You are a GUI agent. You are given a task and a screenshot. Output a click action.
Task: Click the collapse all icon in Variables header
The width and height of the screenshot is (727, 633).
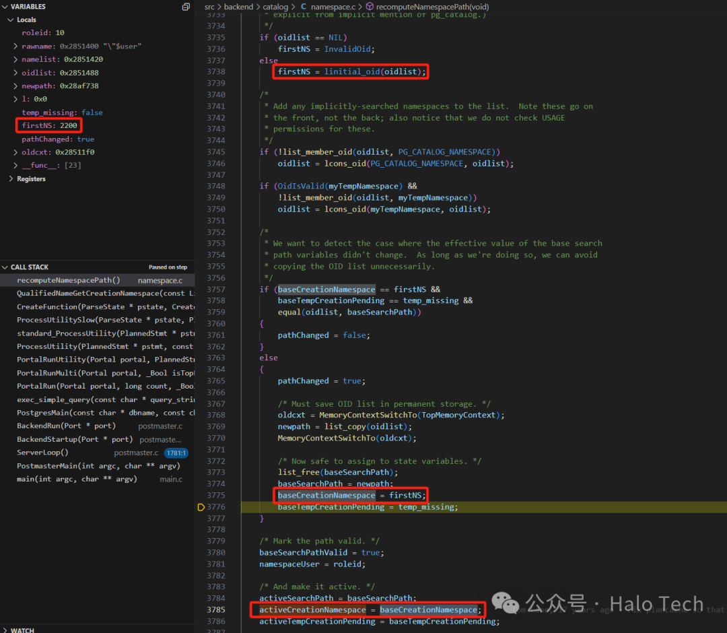coord(186,7)
